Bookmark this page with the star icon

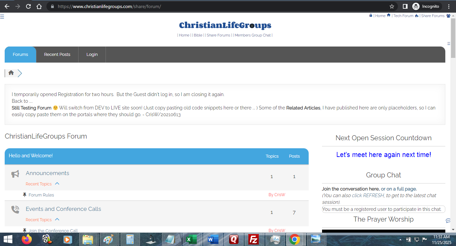[392, 6]
